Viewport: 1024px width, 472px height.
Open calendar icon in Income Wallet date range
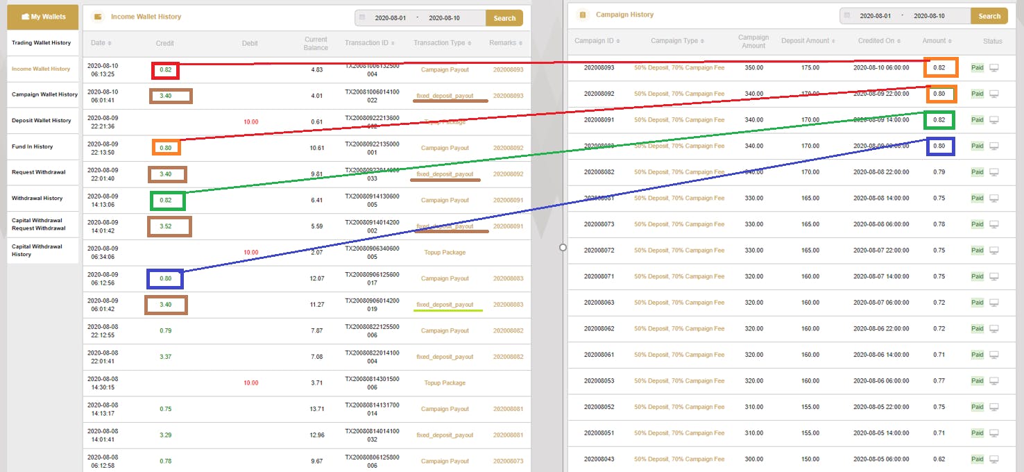coord(362,18)
